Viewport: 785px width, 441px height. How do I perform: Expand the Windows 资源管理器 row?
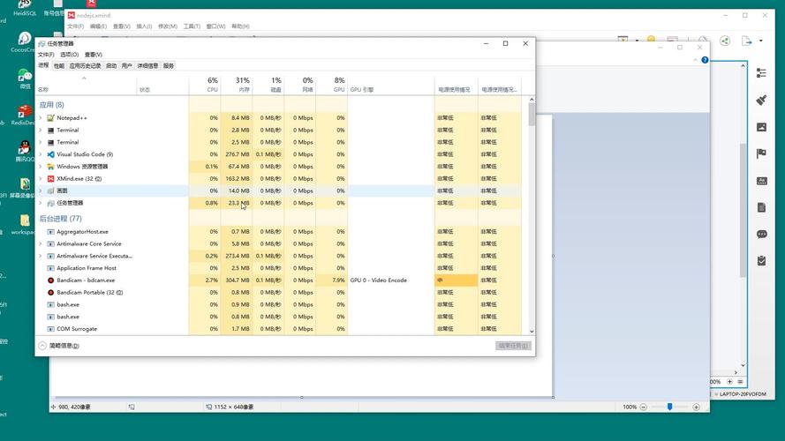click(x=41, y=167)
